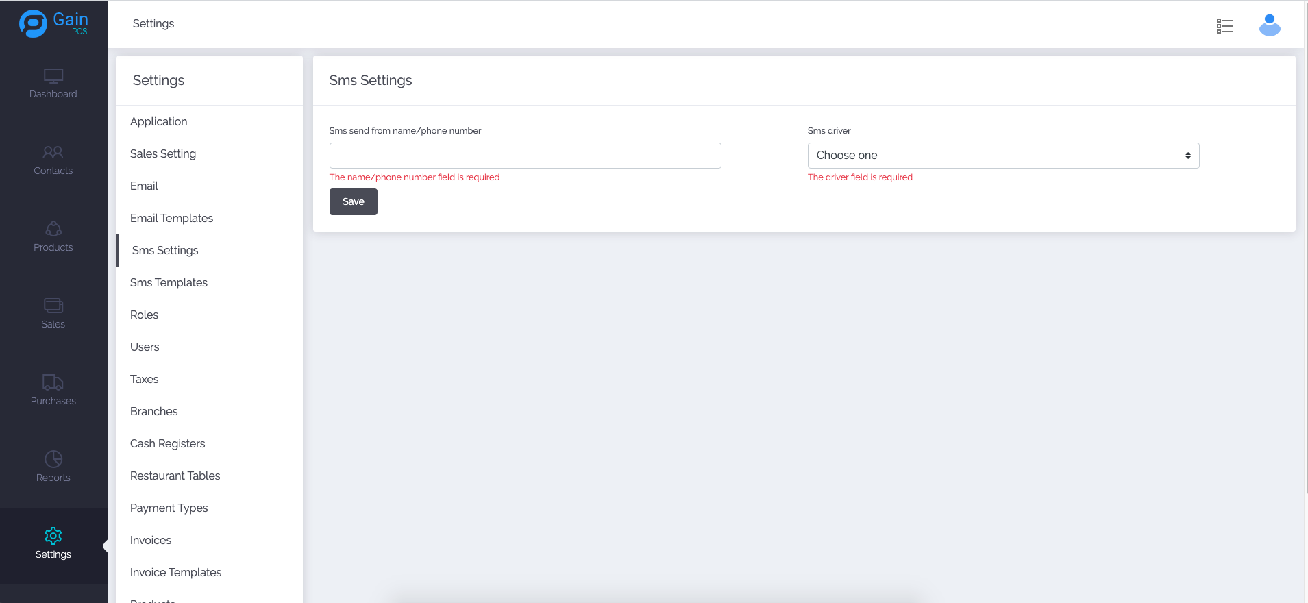Open Sales via its sidebar icon
Viewport: 1308px width, 603px height.
(53, 306)
